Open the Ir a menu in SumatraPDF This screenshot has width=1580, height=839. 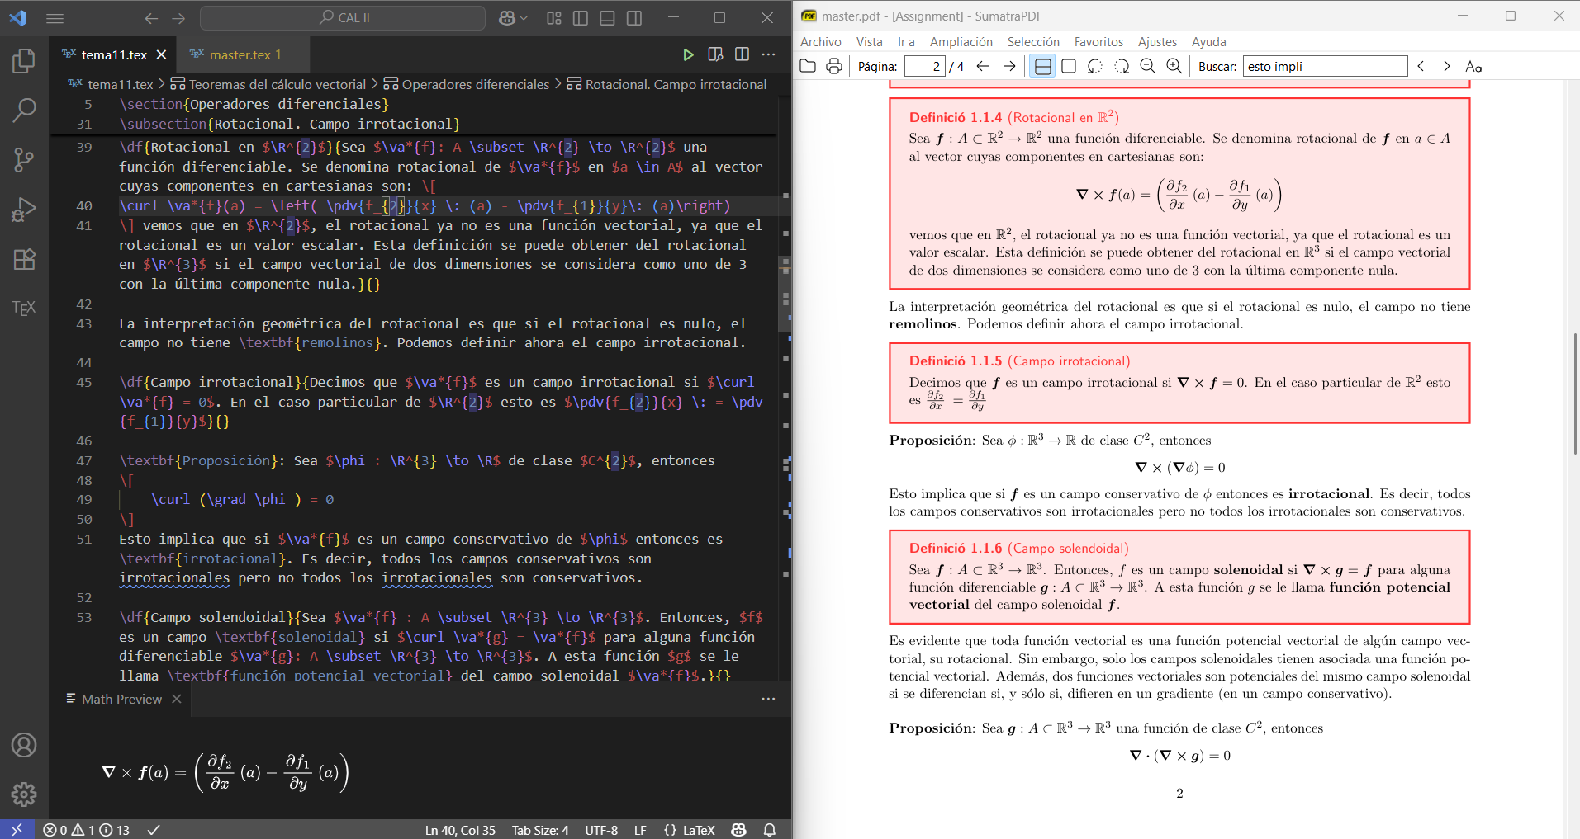906,41
